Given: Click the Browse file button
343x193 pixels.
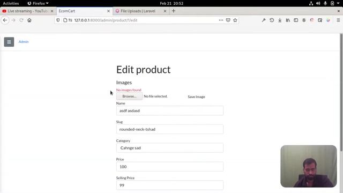Looking at the screenshot, I should 129,96.
